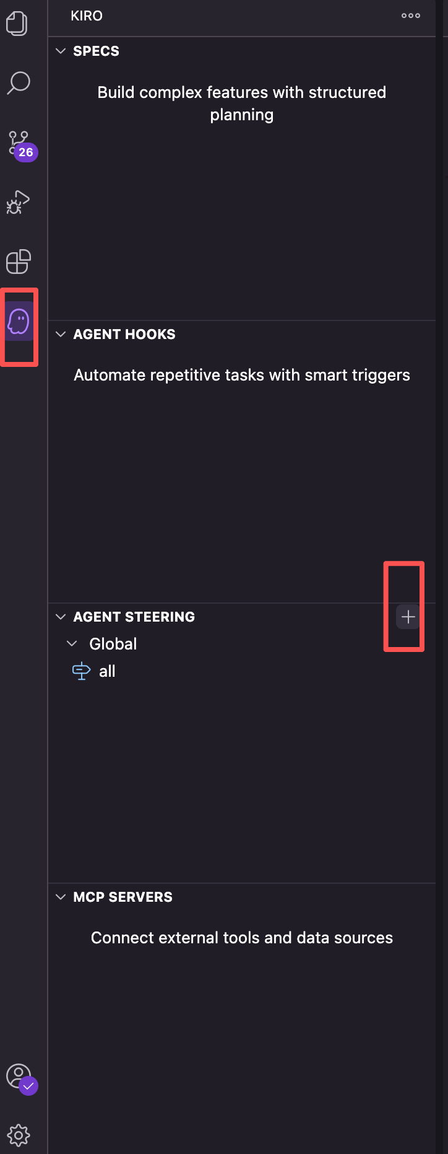Click the Specs section header label
The image size is (448, 1154).
96,51
